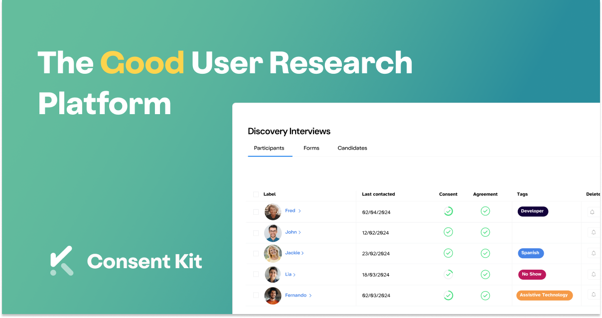Click the consent checkmark icon for John

click(x=448, y=232)
